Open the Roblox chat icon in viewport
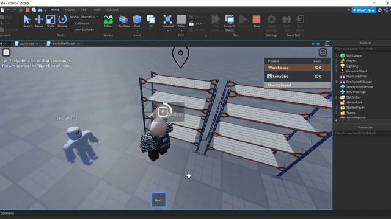 6,52
